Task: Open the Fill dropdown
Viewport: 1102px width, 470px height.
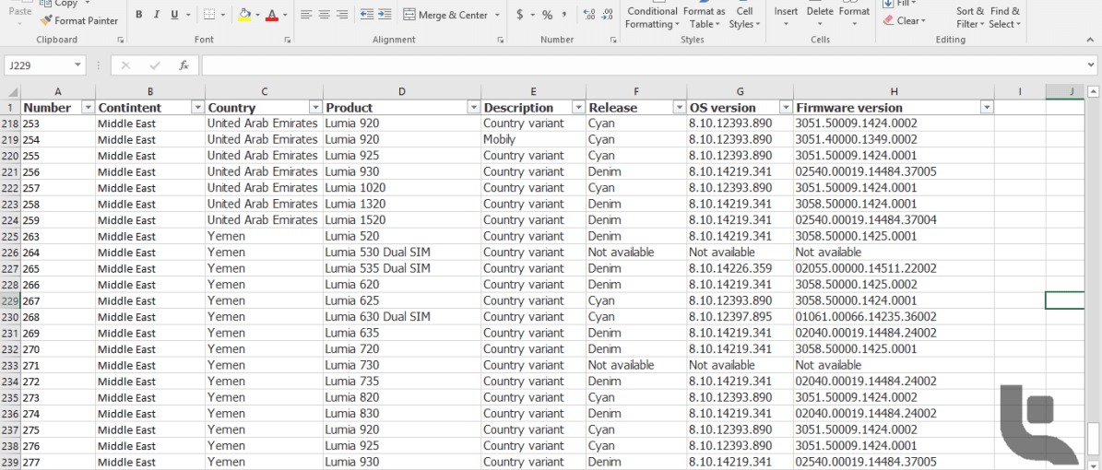Action: (900, 4)
